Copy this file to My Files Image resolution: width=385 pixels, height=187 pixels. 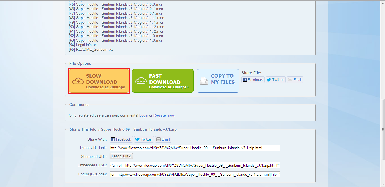[218, 81]
